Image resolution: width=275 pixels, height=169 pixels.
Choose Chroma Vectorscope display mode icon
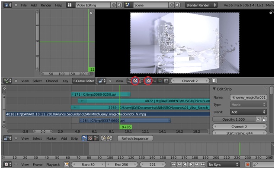(160, 81)
